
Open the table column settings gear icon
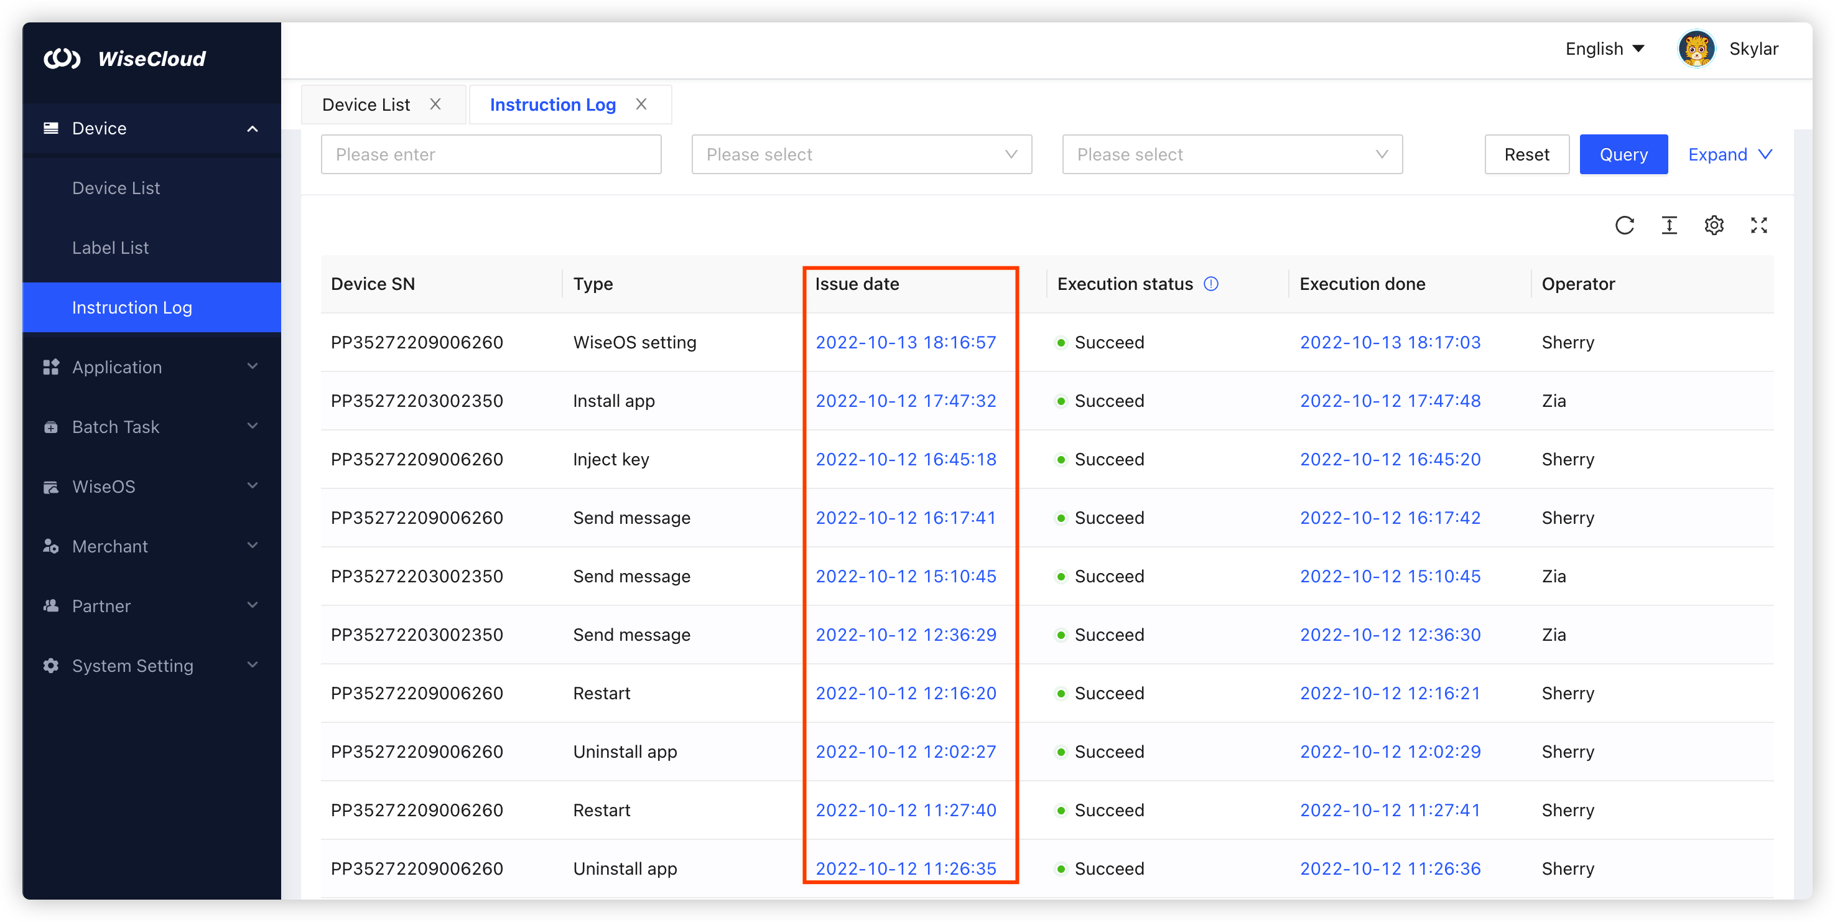tap(1714, 225)
